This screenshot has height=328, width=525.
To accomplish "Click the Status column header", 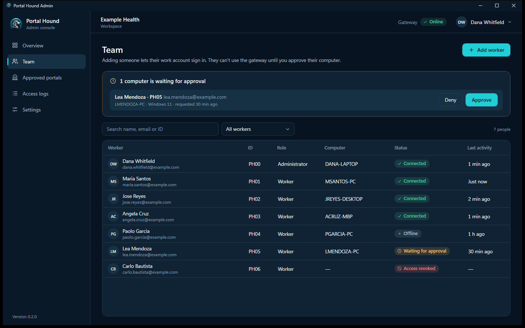I will pyautogui.click(x=401, y=148).
